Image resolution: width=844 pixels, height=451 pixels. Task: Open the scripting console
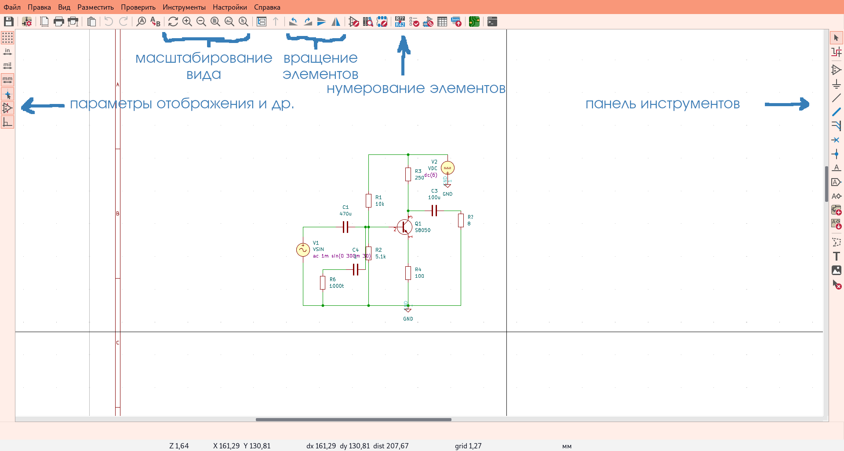coord(492,21)
